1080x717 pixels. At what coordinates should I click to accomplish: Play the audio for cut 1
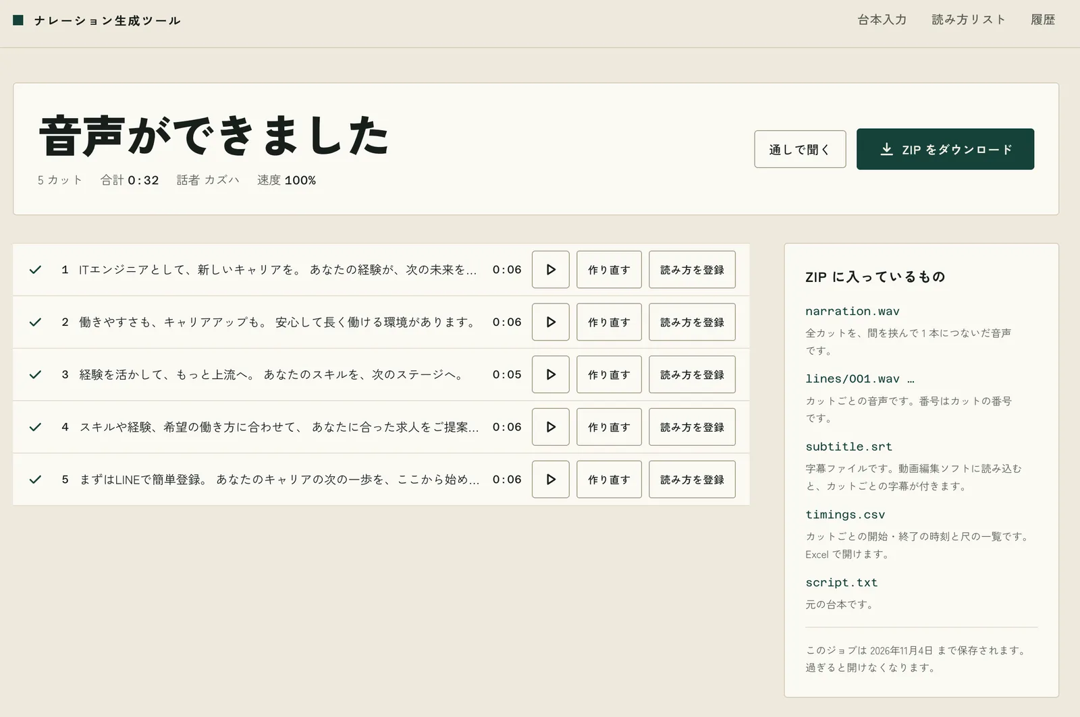(x=550, y=270)
